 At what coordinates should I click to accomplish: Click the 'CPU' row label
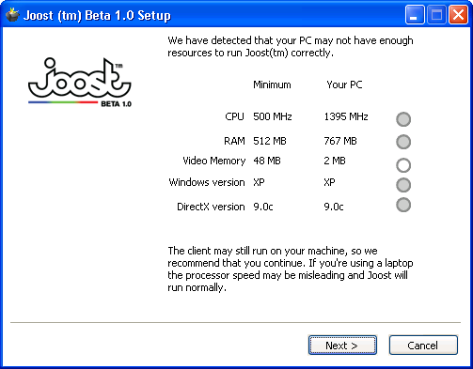(234, 116)
